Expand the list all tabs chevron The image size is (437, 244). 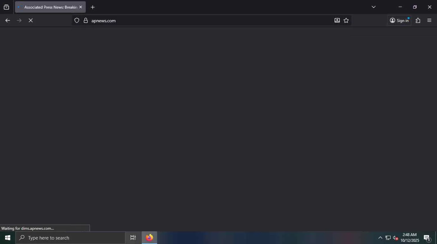point(373,7)
